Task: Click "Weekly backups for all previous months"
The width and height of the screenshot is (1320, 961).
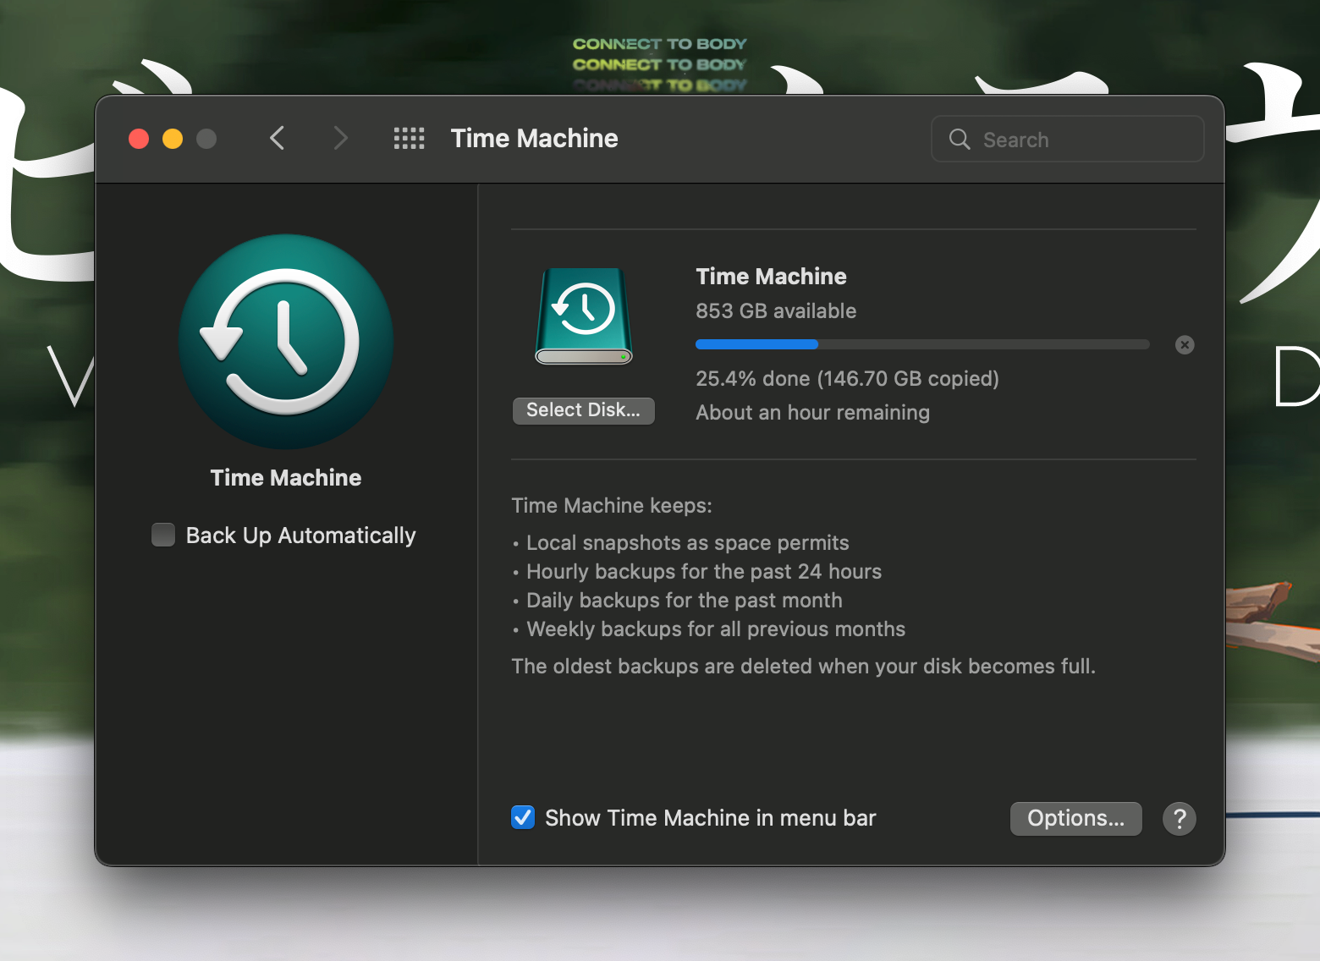Action: (x=716, y=629)
